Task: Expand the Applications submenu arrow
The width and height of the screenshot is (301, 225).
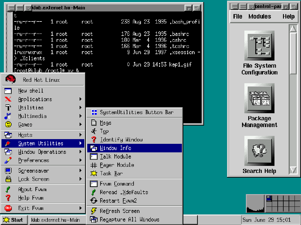Action: tap(80, 99)
